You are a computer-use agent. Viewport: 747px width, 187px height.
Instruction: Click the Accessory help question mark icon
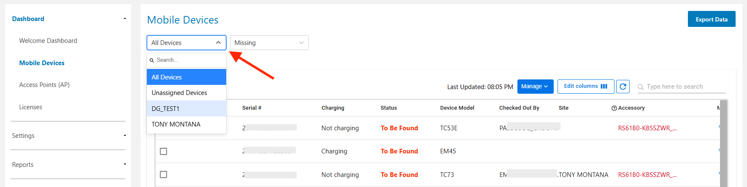pos(614,108)
